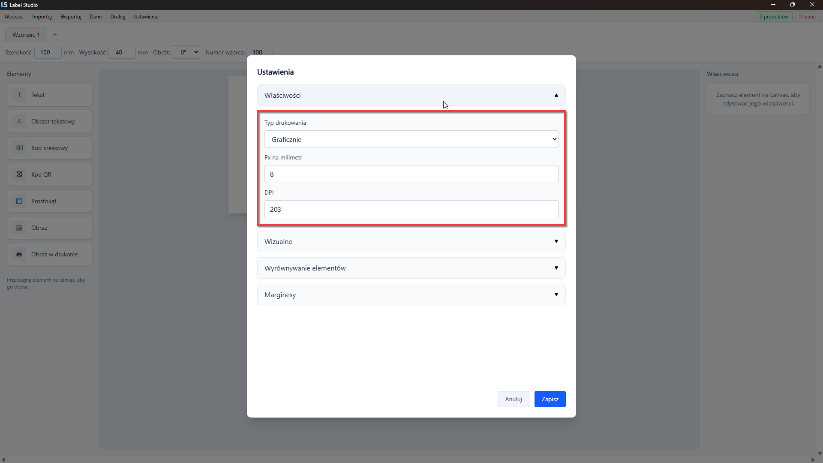Click the Szerokość width field
Image resolution: width=823 pixels, height=463 pixels.
pyautogui.click(x=48, y=52)
